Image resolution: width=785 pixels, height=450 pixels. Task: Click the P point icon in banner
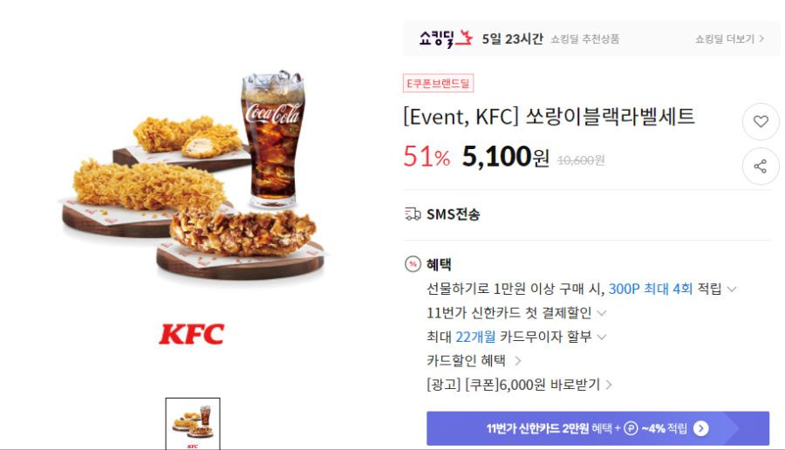tap(631, 428)
